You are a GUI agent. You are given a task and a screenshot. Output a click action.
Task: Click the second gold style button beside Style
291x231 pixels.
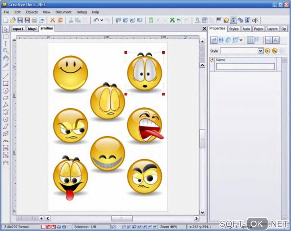[275, 51]
